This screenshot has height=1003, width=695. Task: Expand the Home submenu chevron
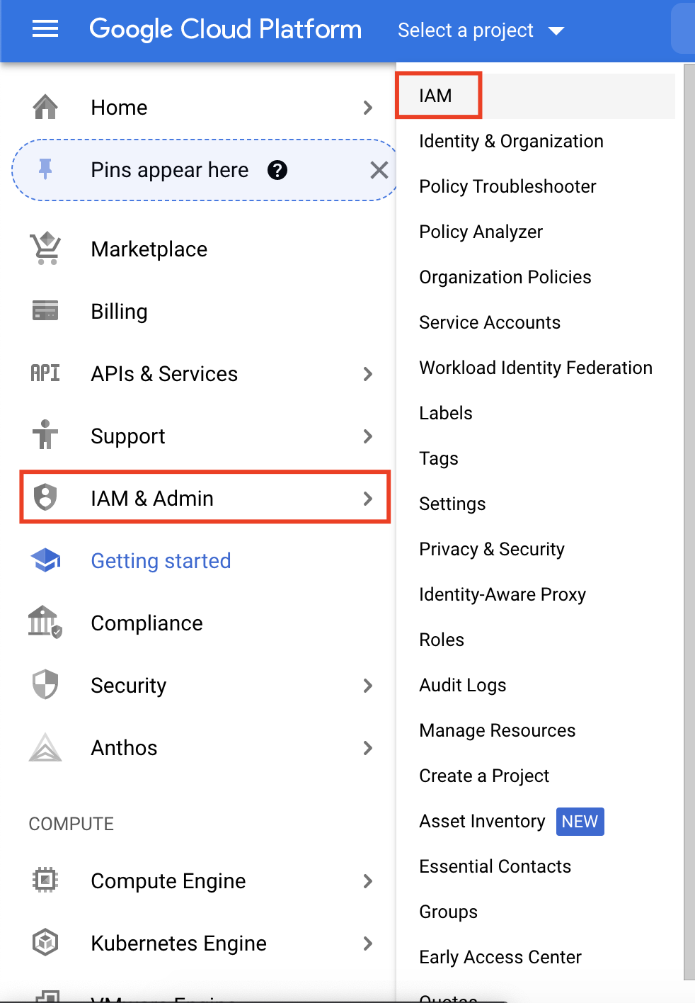pyautogui.click(x=368, y=108)
